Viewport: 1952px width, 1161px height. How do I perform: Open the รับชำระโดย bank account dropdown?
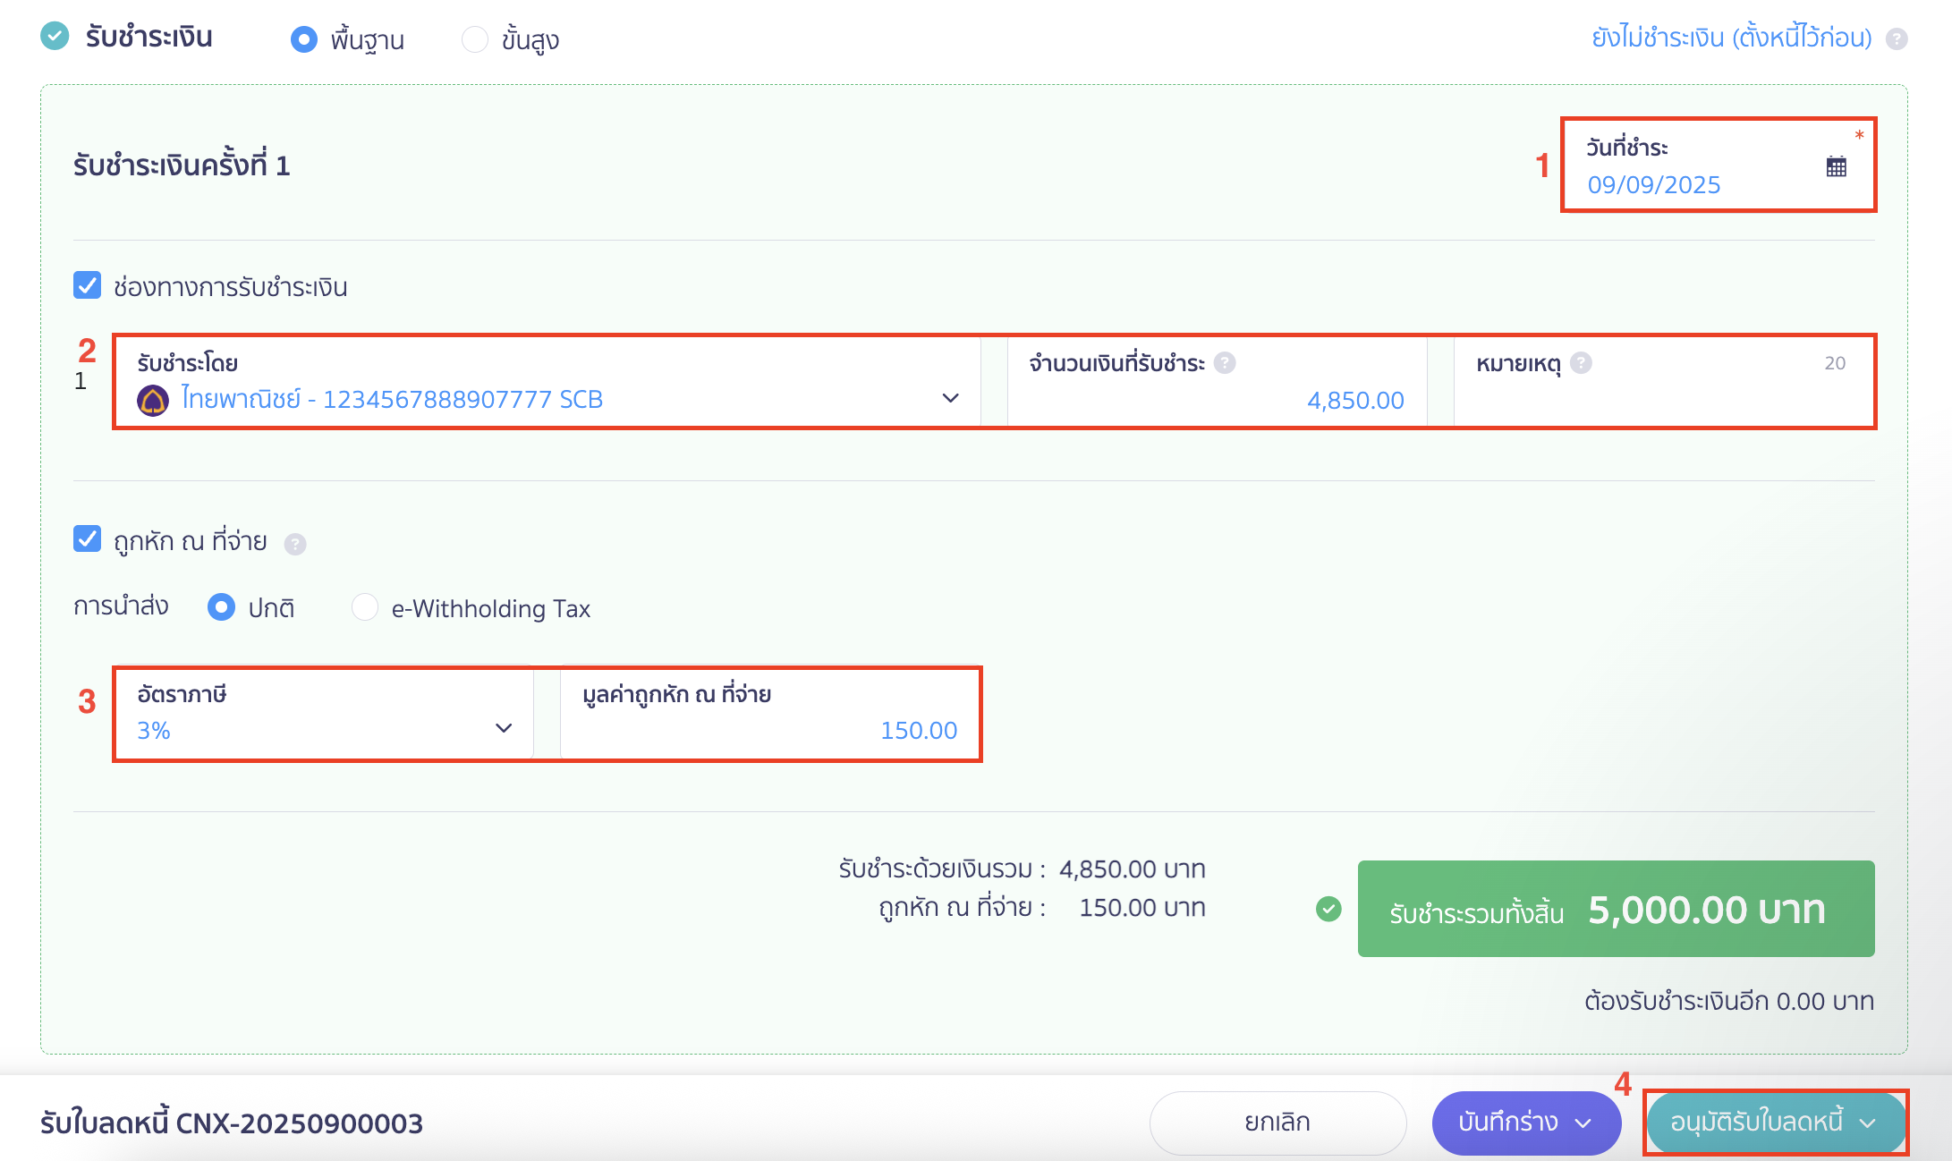pos(547,382)
